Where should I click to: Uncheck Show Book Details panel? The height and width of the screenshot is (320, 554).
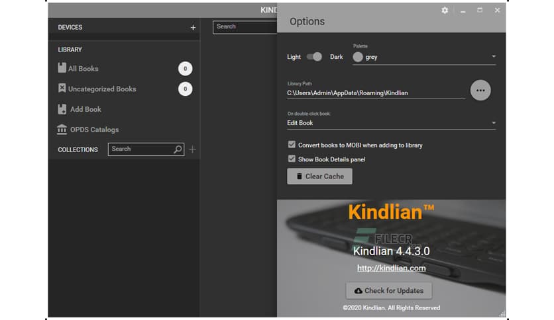point(292,159)
